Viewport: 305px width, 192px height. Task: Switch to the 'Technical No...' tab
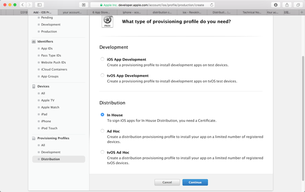point(251,12)
